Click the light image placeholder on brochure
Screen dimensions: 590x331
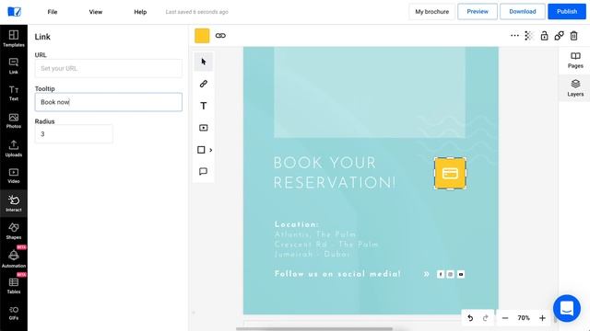click(x=370, y=92)
